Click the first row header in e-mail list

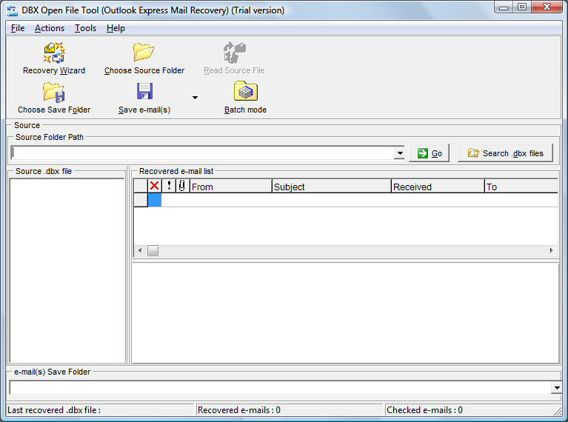click(141, 200)
